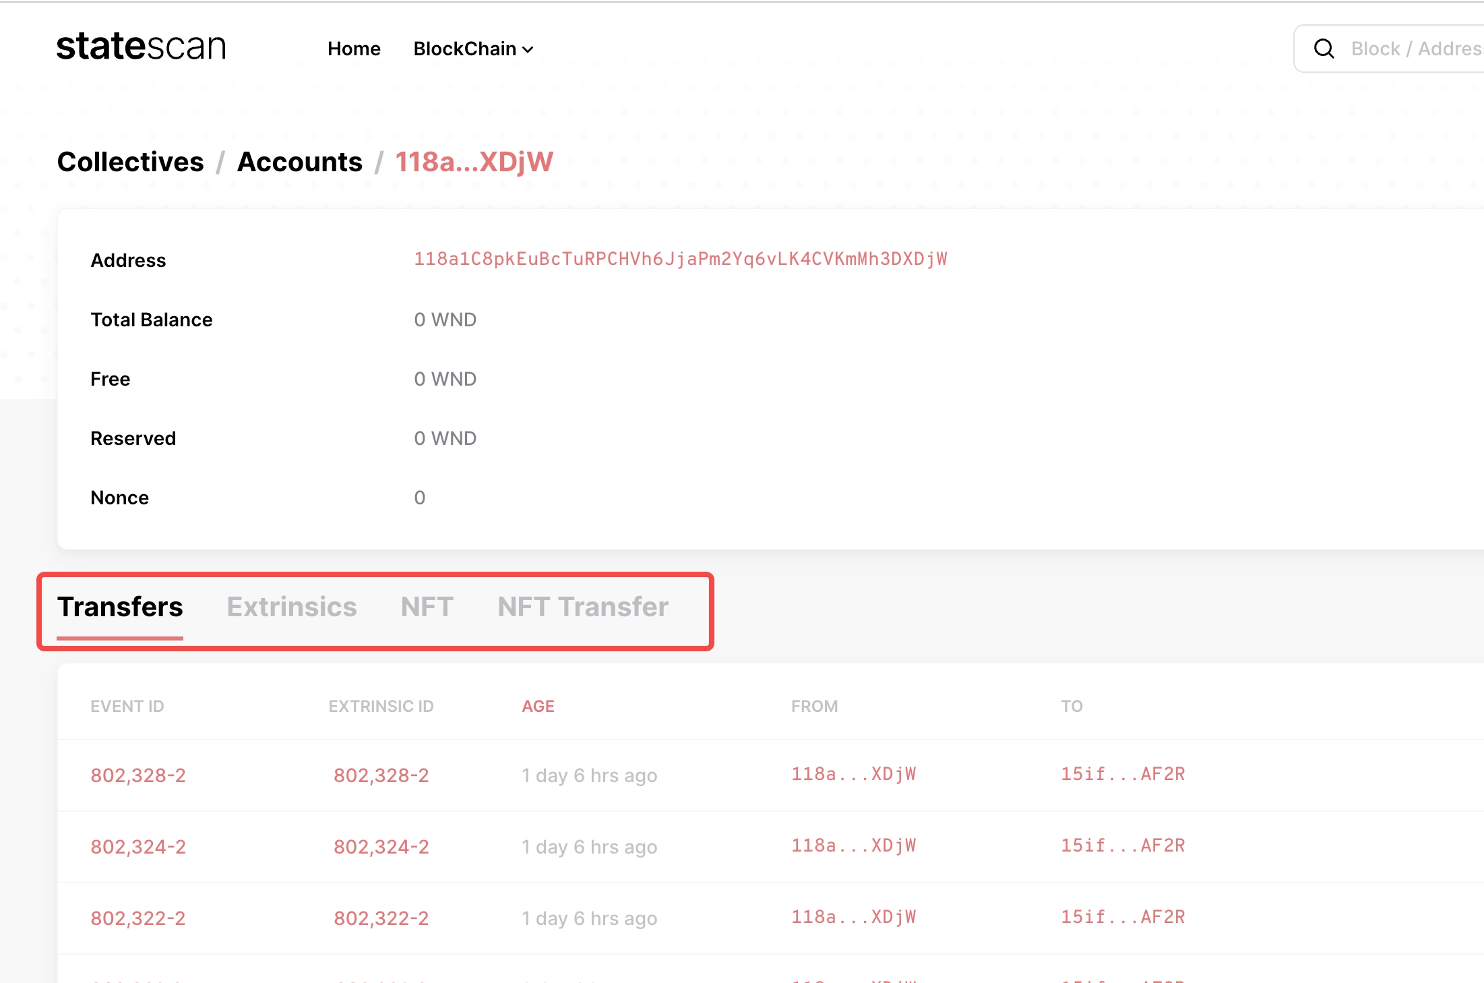Click age text in 802,324-2 row

[x=590, y=847]
